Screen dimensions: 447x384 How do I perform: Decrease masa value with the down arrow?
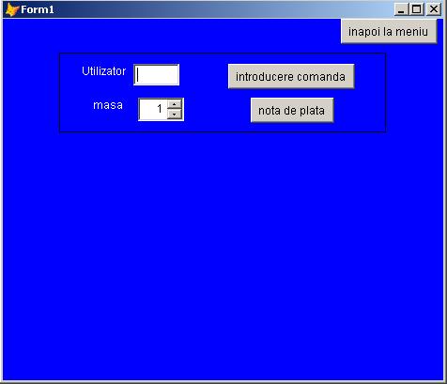(175, 114)
